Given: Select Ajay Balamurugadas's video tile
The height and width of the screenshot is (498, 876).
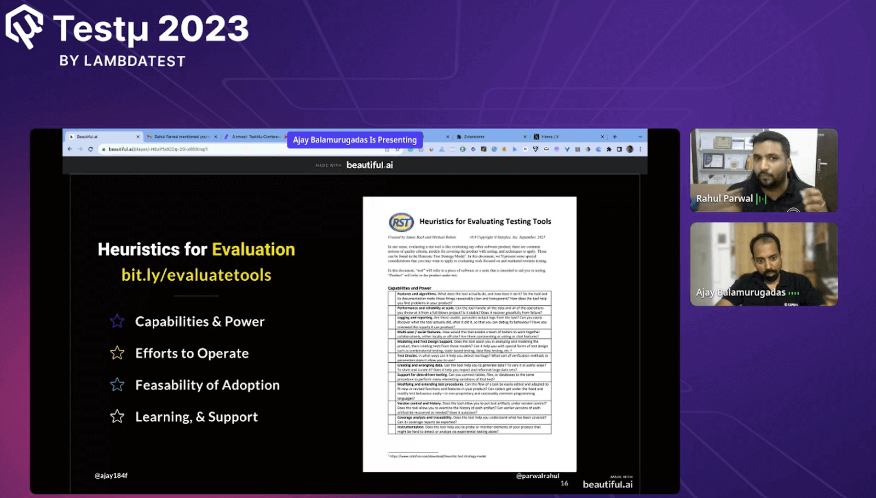Looking at the screenshot, I should pos(764,264).
